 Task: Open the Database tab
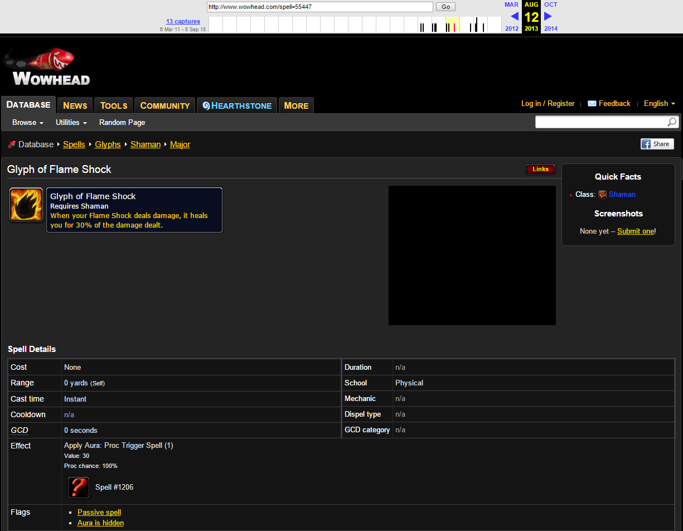pos(28,105)
